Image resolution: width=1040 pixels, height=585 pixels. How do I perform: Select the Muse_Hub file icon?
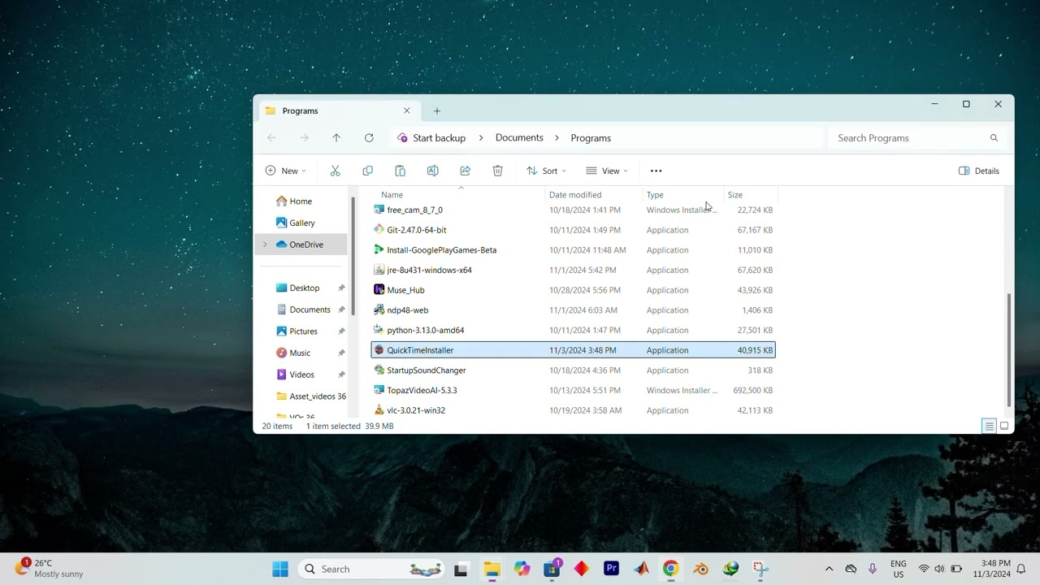pos(379,290)
